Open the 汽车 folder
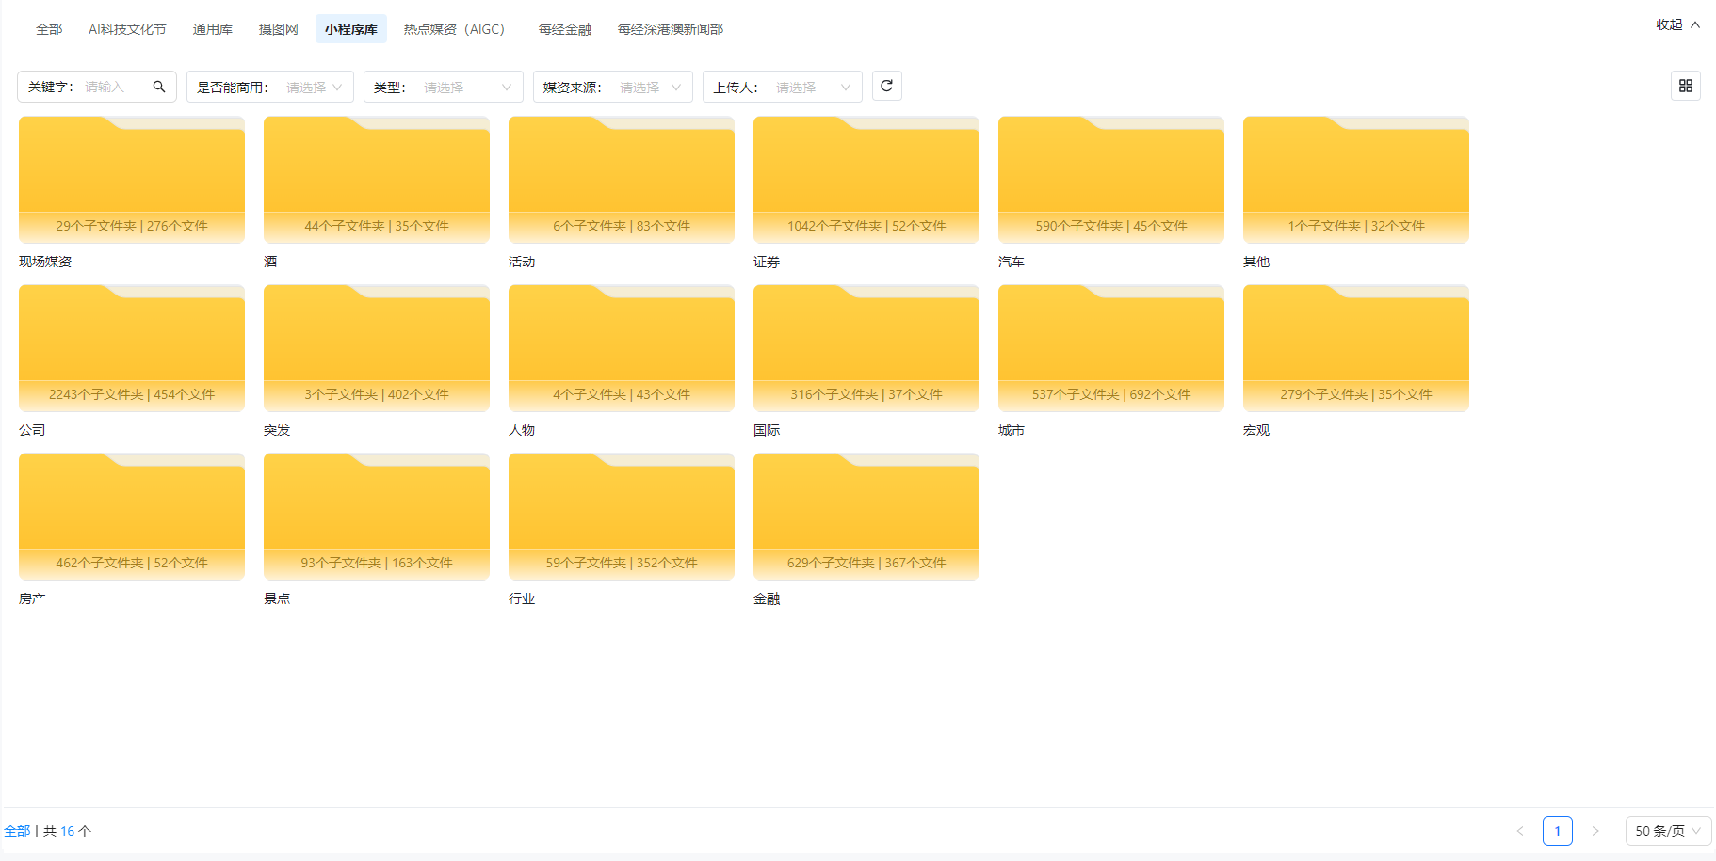 (x=1111, y=180)
